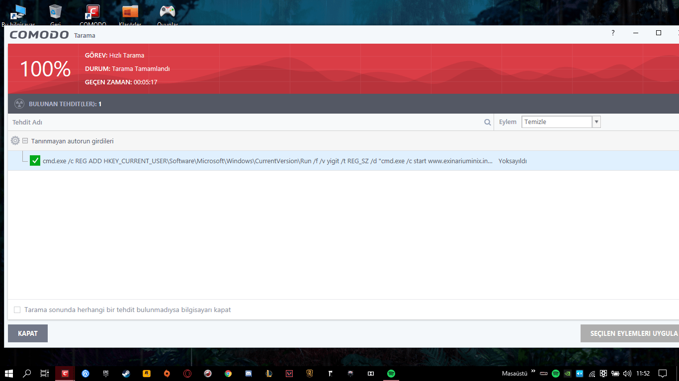Open the Klasörler desktop folder

tap(130, 14)
